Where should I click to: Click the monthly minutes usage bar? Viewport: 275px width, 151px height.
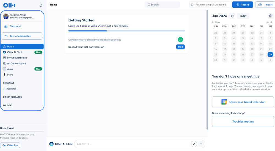22,132
